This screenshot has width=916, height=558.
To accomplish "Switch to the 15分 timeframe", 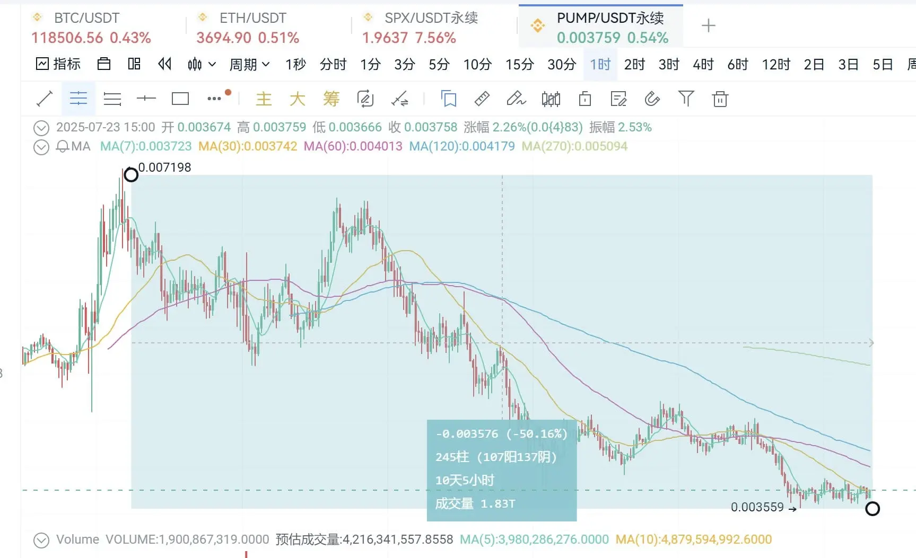I will click(519, 65).
